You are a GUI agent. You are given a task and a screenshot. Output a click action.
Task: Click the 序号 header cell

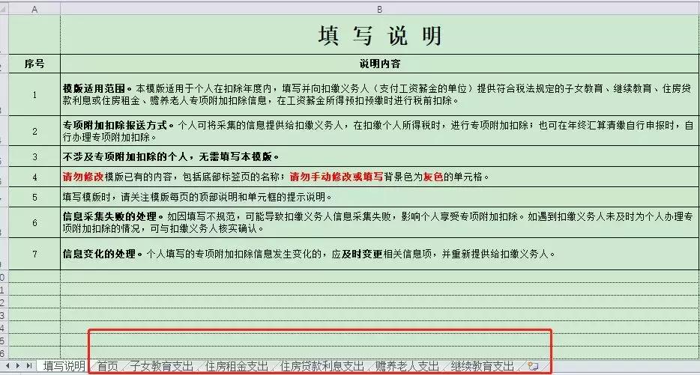(x=34, y=64)
